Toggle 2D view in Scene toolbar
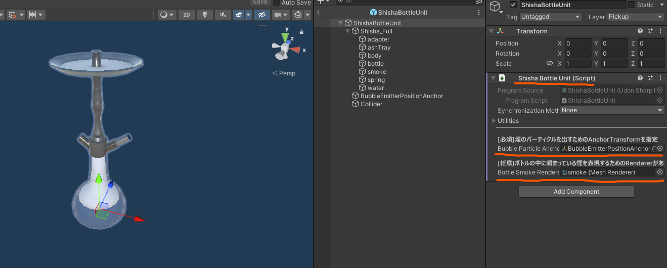The height and width of the screenshot is (268, 667). (x=187, y=15)
